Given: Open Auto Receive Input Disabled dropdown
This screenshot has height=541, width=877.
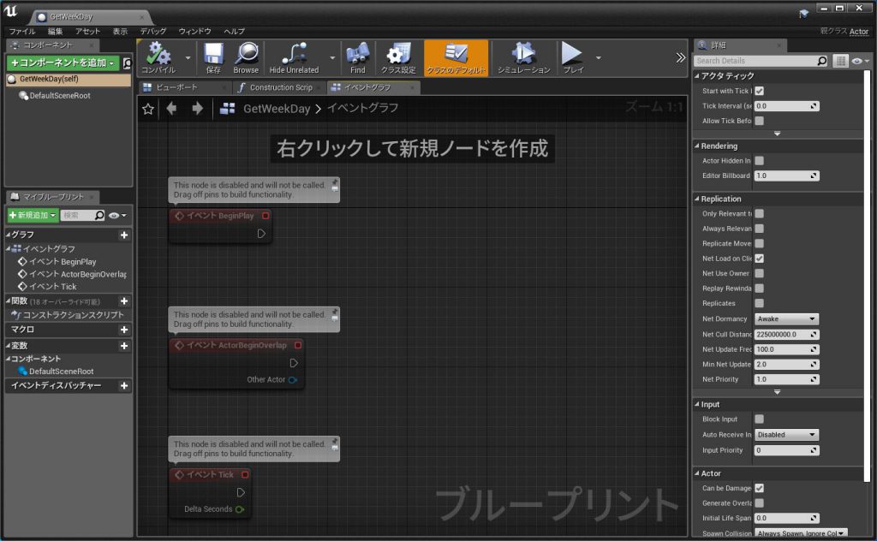Looking at the screenshot, I should [786, 435].
